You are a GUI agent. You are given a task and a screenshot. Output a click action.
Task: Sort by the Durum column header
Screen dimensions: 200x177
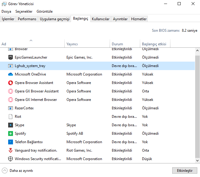tap(125, 43)
